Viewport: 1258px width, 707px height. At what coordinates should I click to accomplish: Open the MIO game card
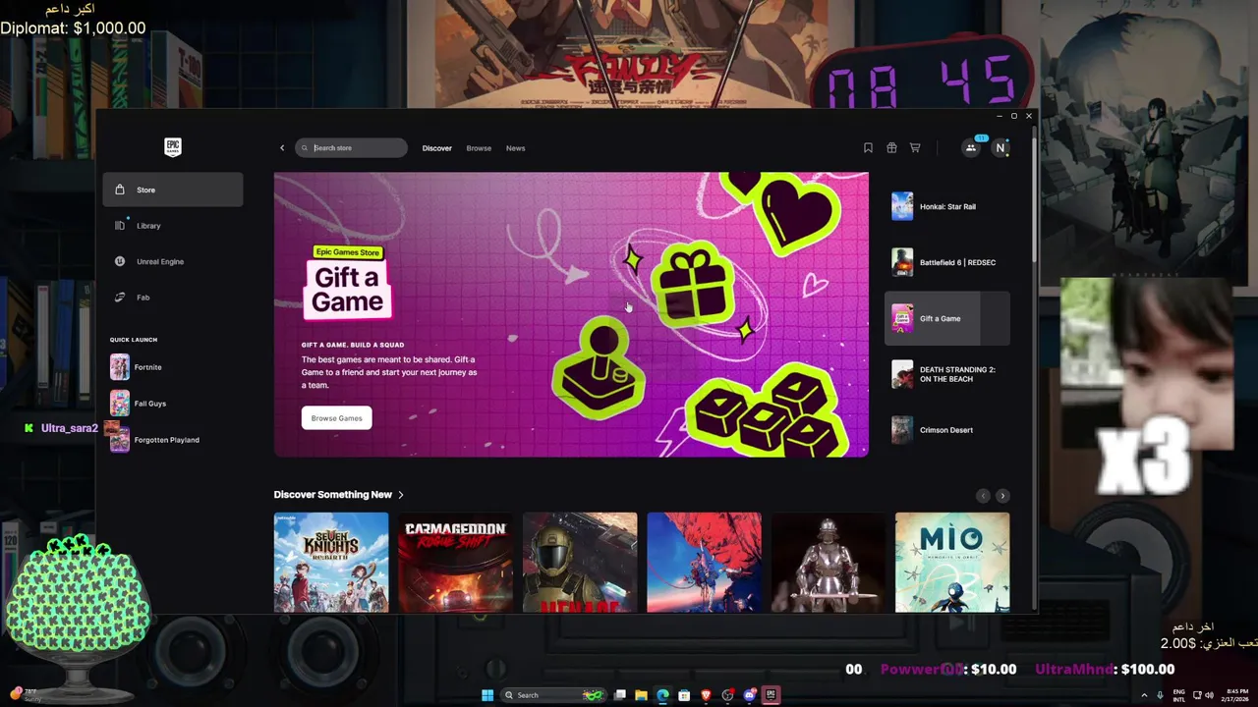click(952, 562)
